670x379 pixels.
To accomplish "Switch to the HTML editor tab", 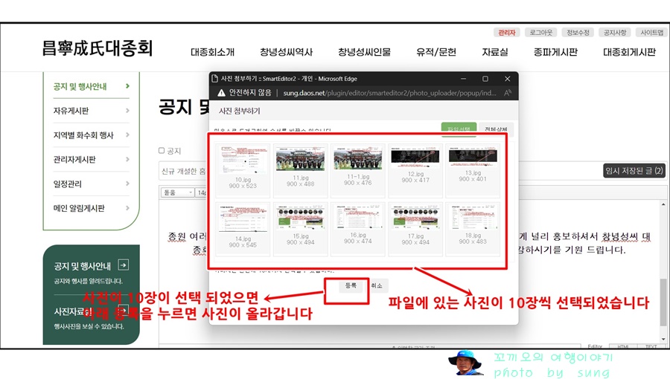I will (623, 346).
